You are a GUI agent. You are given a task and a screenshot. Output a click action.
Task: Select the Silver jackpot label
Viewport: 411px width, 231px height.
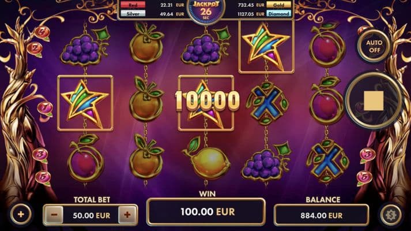tap(133, 14)
